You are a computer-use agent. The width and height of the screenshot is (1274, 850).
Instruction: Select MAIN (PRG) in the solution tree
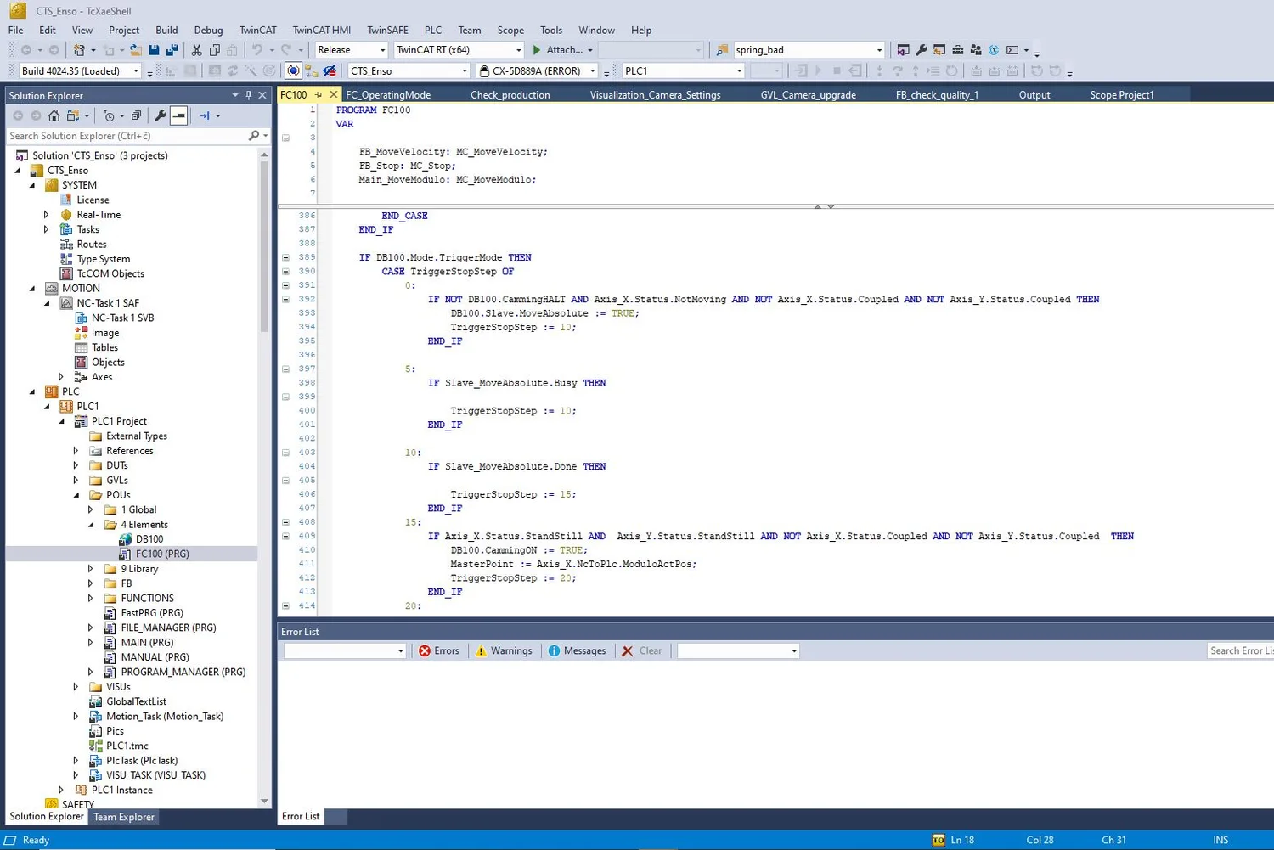click(x=147, y=643)
